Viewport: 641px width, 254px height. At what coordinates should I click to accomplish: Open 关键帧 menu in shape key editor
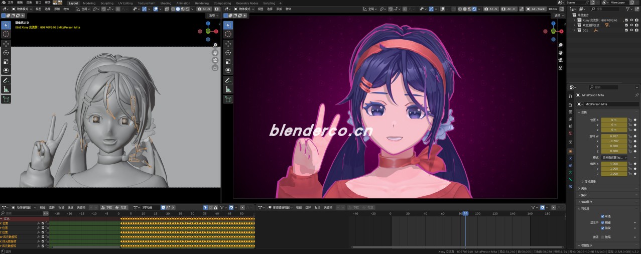coord(328,207)
